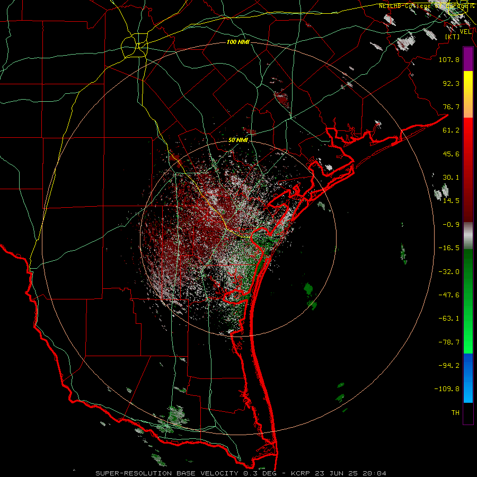Click the 76.7 legend value

[451, 107]
